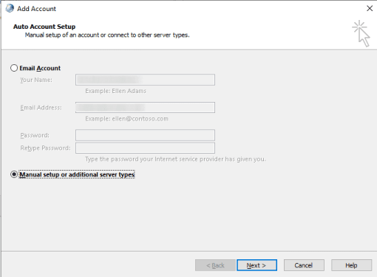
Task: Select the Email Account radio button
Action: [x=14, y=68]
